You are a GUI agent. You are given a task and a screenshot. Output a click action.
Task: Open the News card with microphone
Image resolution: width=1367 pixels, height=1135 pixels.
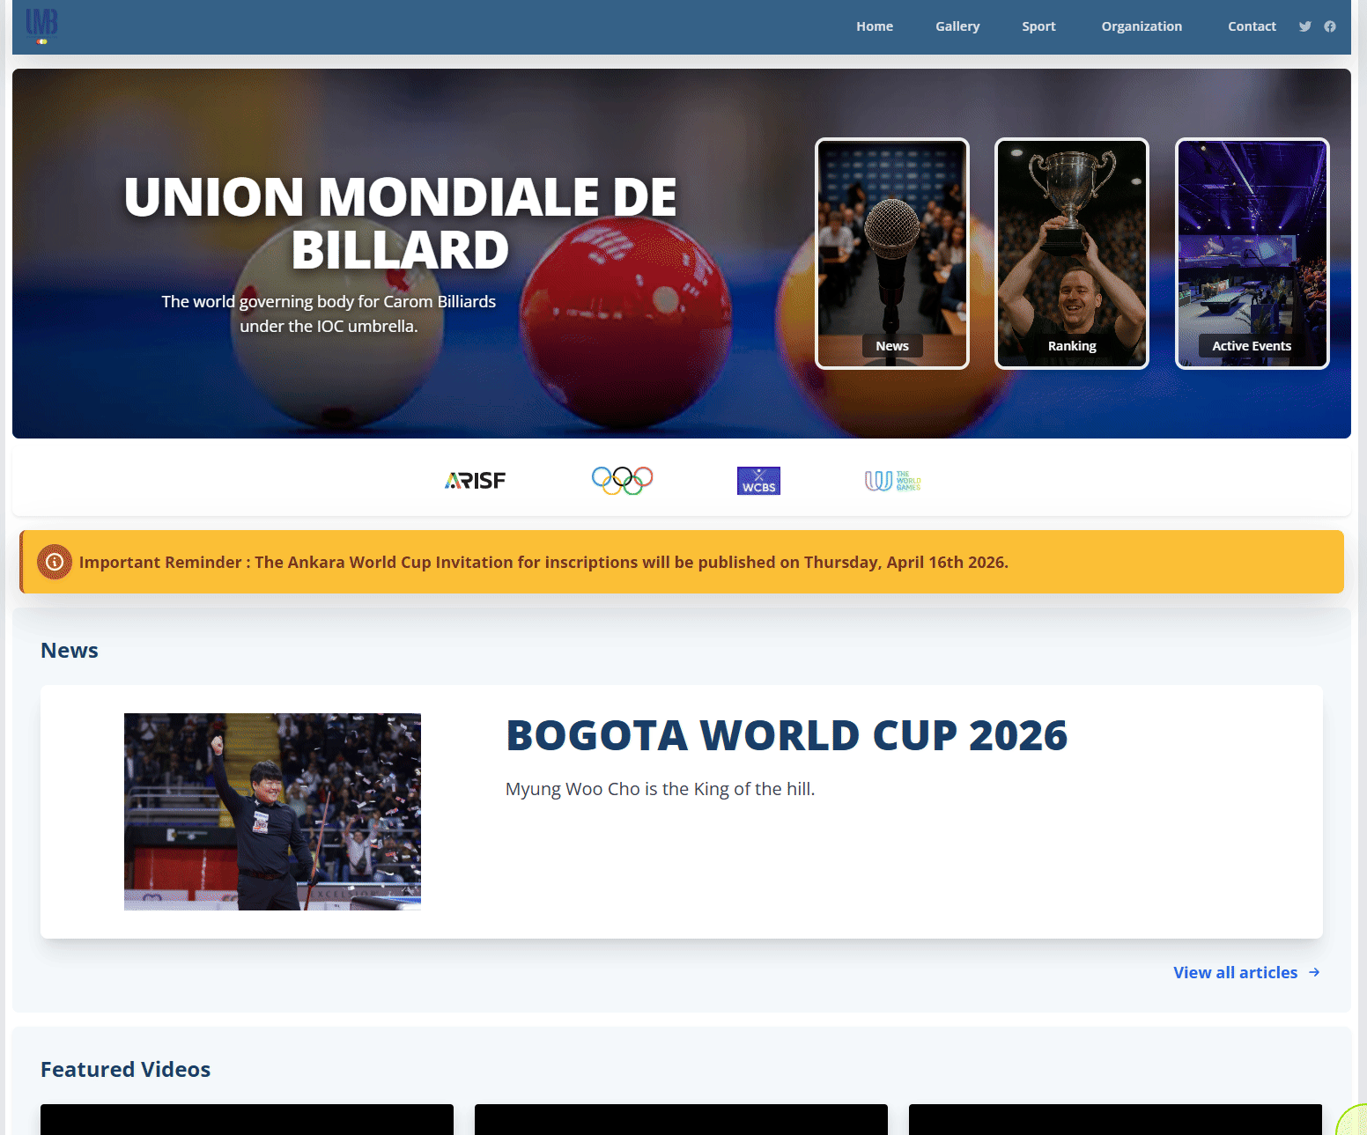(891, 254)
